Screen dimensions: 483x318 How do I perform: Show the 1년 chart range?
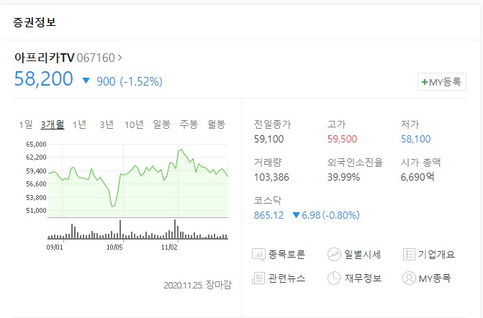[x=79, y=124]
